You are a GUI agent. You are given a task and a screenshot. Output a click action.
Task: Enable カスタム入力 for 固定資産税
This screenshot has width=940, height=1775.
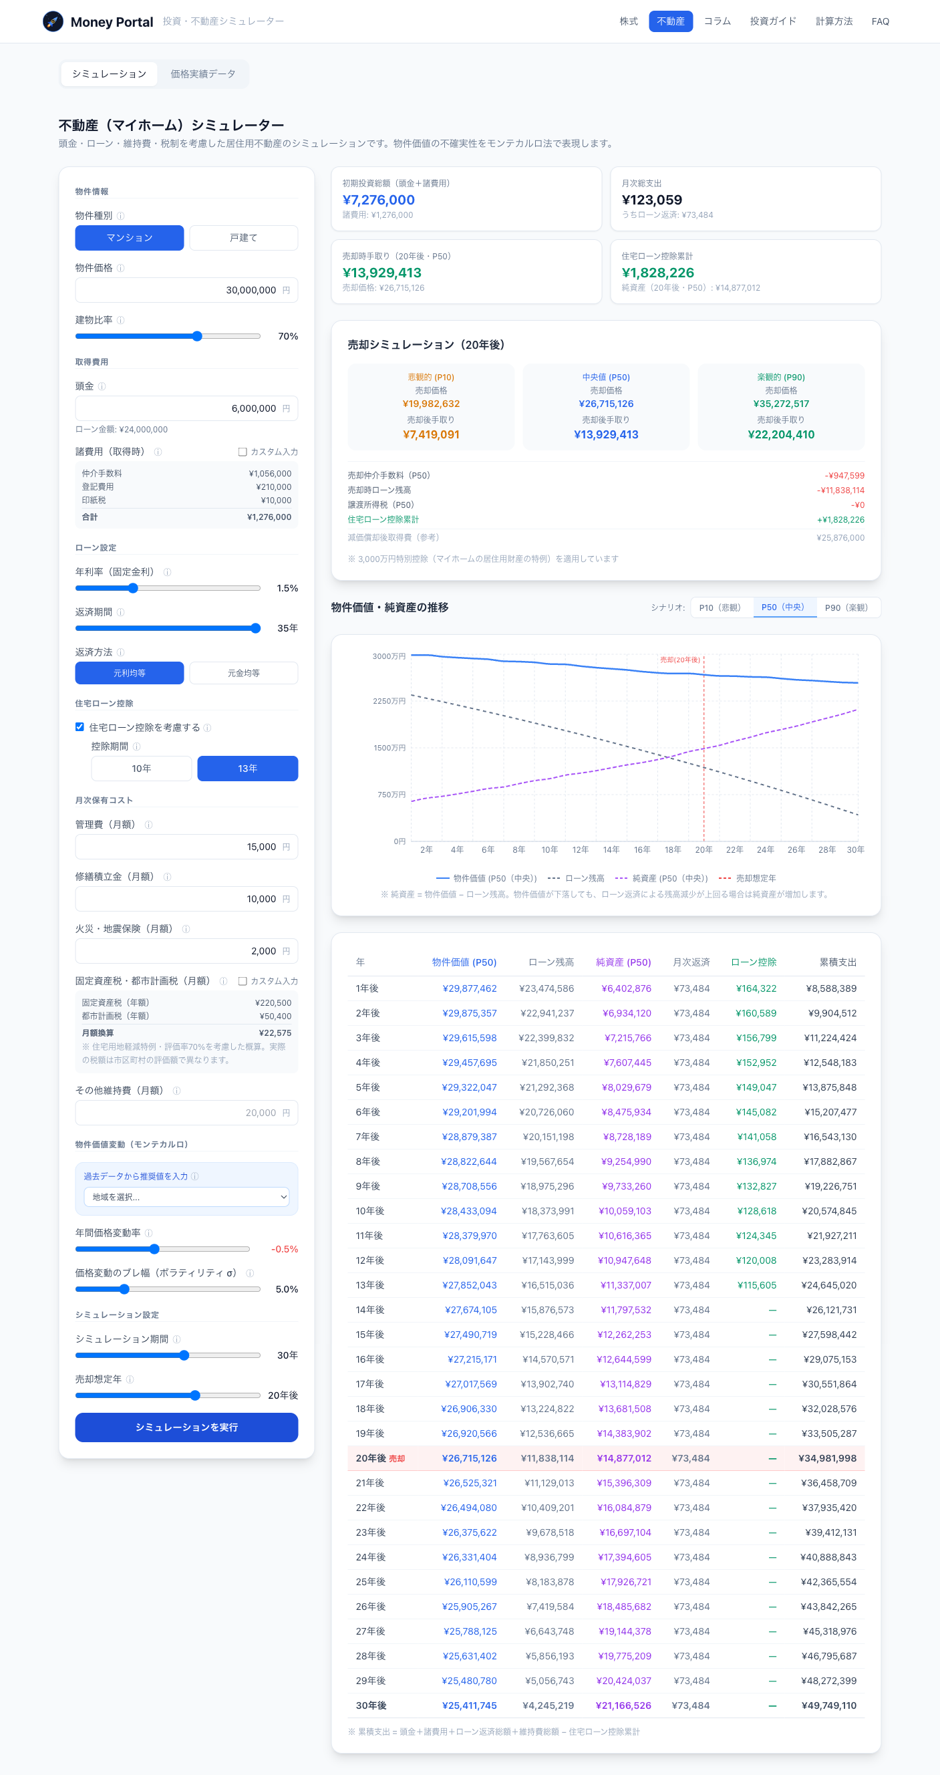tap(243, 981)
